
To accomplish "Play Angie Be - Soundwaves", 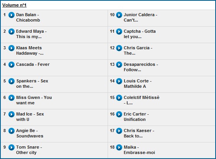I will (12, 131).
